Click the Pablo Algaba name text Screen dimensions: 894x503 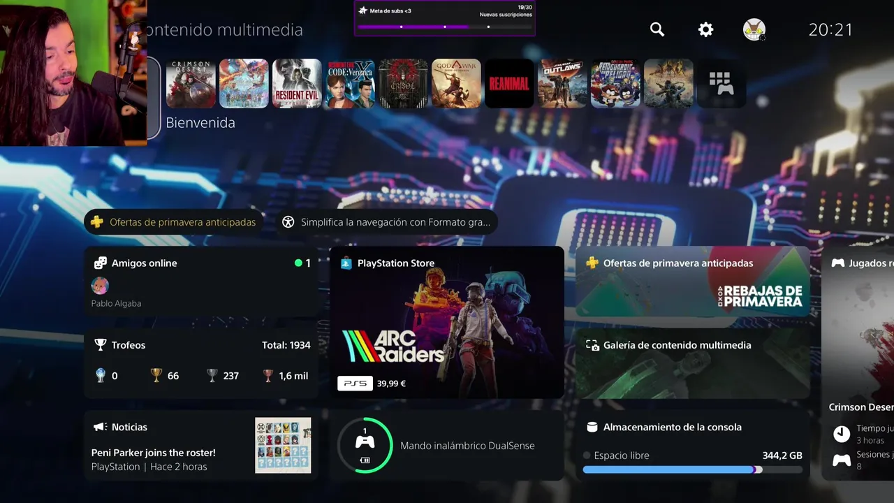pos(116,303)
